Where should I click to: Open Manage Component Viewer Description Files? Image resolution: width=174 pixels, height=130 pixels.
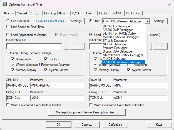coord(87,113)
